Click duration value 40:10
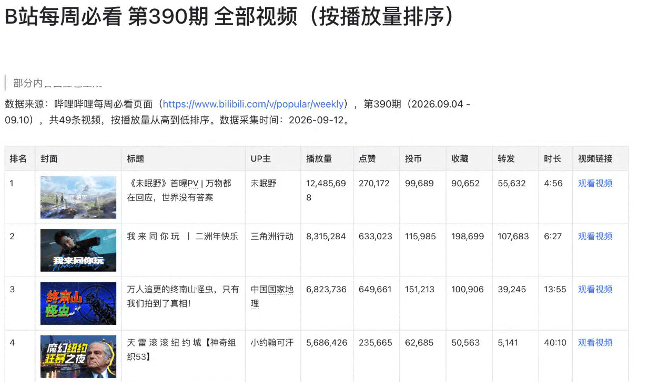Screen dimensions: 668x382 (x=555, y=343)
